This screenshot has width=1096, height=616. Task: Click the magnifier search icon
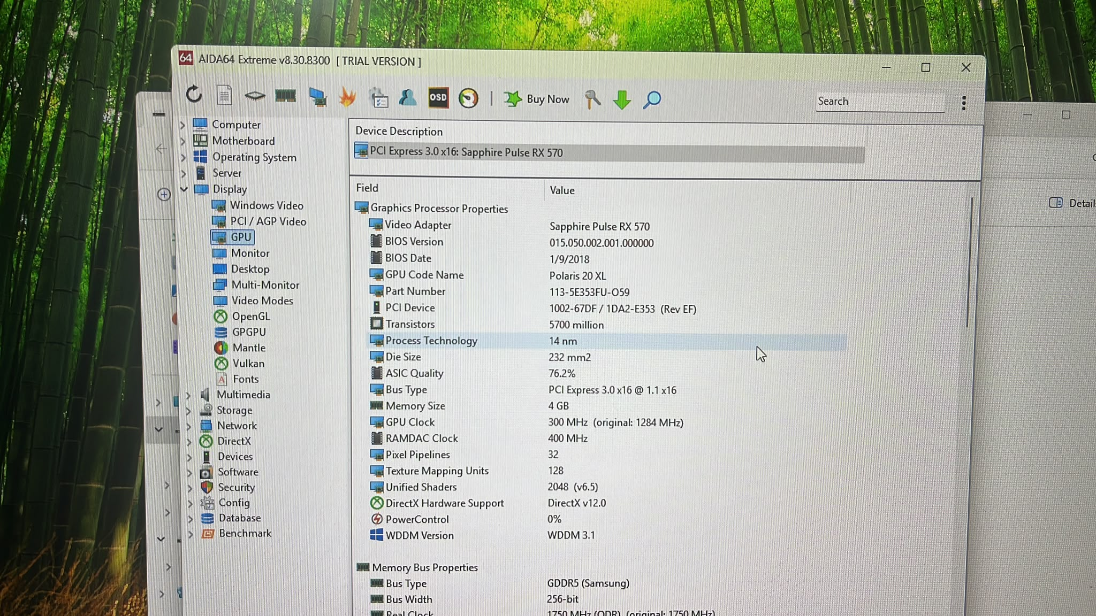coord(652,100)
